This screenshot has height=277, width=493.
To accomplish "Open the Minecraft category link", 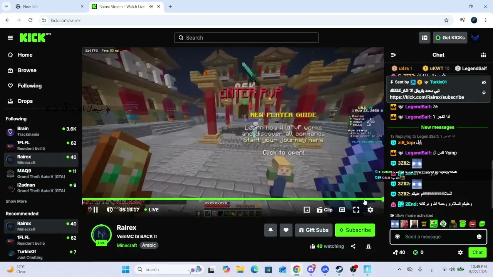I will pyautogui.click(x=127, y=245).
